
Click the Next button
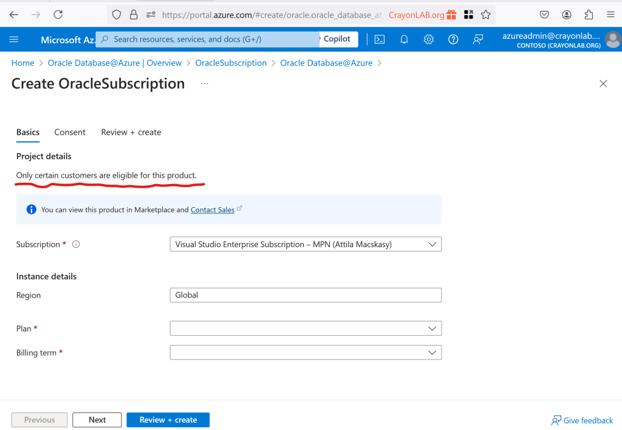coord(97,420)
